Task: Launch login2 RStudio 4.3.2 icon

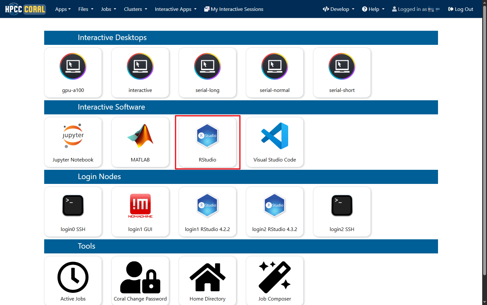Action: point(275,205)
